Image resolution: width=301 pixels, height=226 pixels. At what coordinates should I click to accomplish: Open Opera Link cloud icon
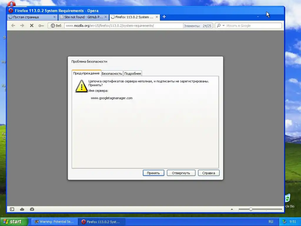(22, 209)
